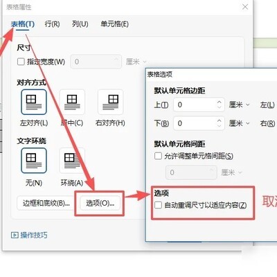Click the 边框和底纹(B)... button
Screen dimensions: 277x277
point(46,203)
